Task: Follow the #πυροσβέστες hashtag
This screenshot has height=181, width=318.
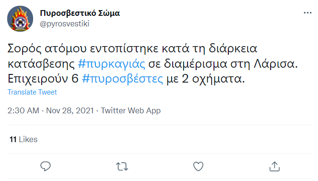Action: coord(122,79)
